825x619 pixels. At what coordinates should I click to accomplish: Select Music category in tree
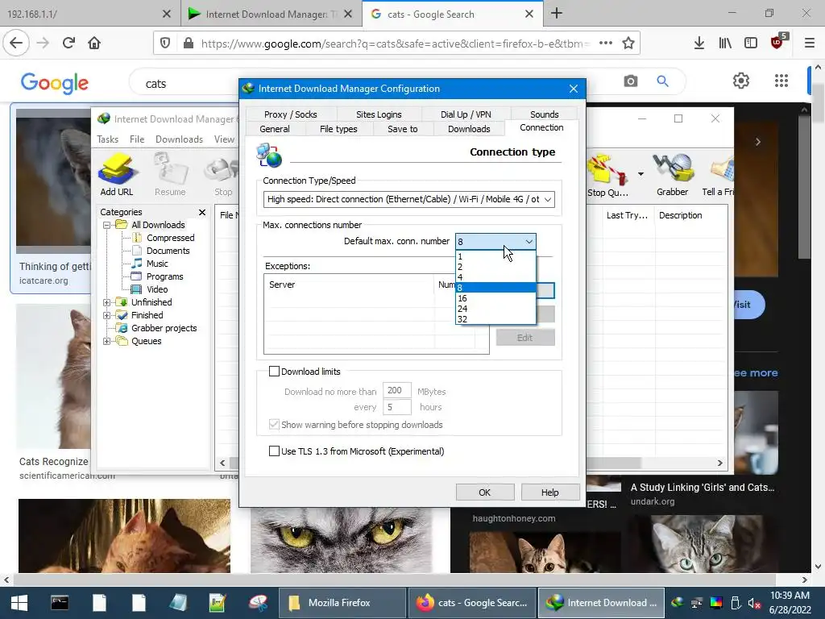click(157, 264)
